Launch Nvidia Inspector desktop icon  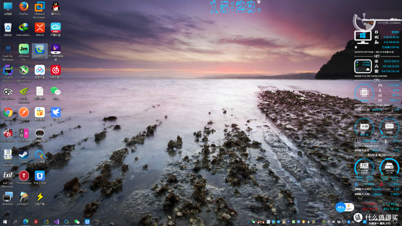pos(23,95)
